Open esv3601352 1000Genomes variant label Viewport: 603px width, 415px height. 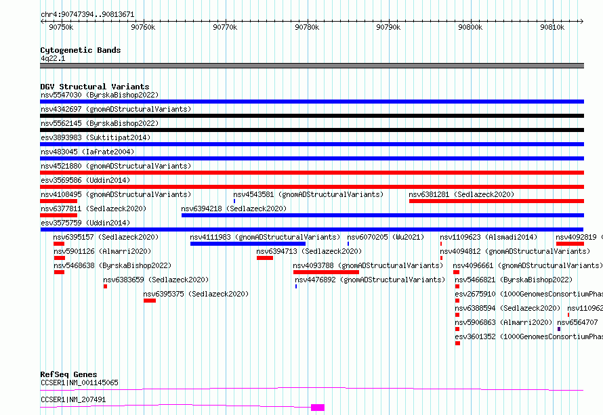pyautogui.click(x=528, y=336)
